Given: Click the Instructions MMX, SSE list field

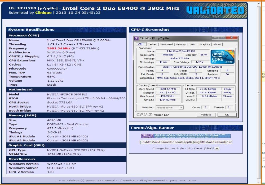Looking at the screenshot, I should tap(195, 79).
